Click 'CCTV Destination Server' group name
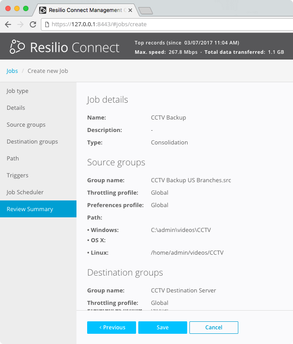 point(184,291)
